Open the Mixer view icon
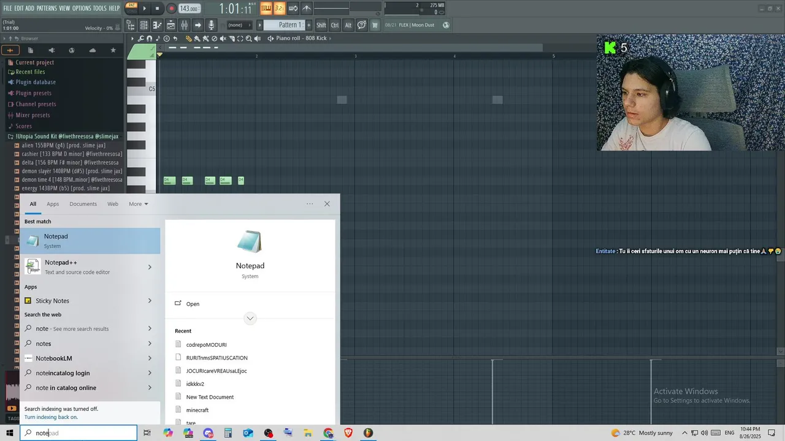 [x=184, y=25]
